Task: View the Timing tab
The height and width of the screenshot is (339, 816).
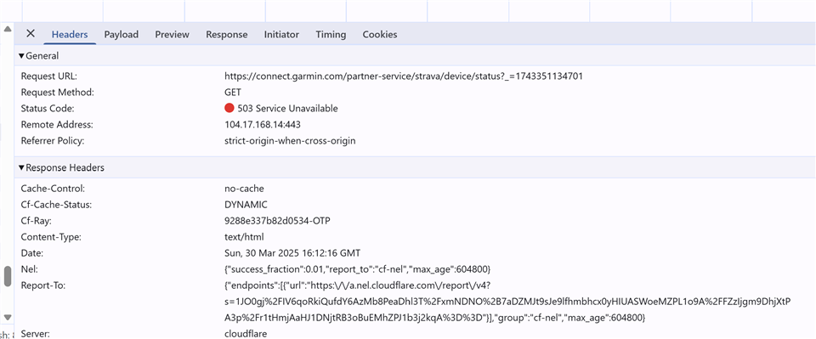Action: point(331,34)
